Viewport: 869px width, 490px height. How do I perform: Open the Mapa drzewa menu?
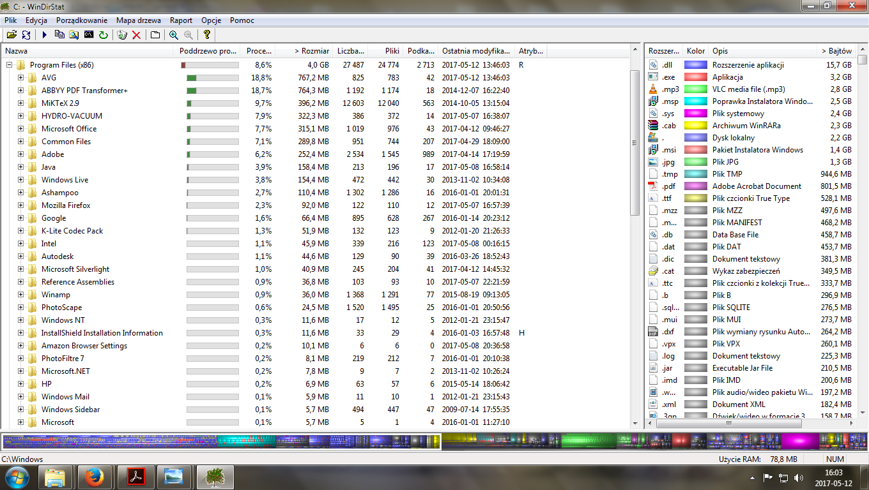pos(139,20)
